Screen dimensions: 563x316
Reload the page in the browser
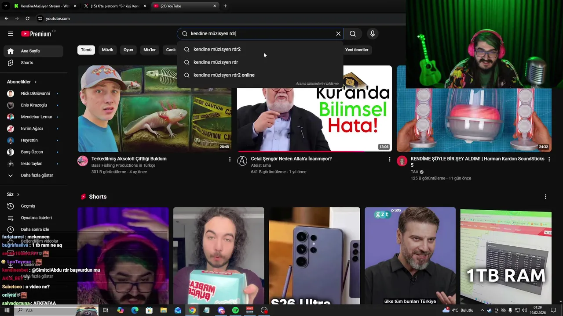click(x=27, y=18)
